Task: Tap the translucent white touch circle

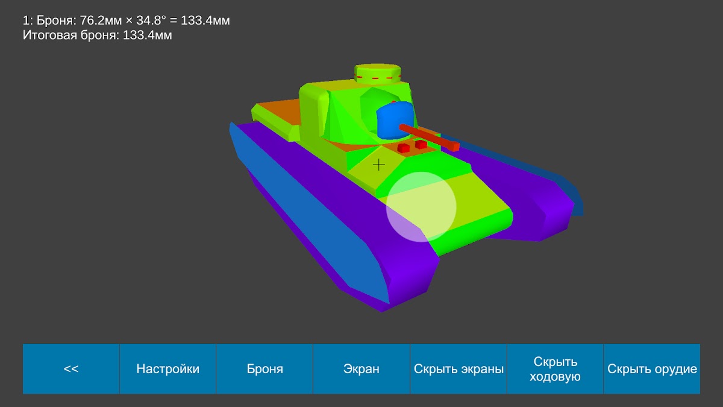Action: [421, 207]
